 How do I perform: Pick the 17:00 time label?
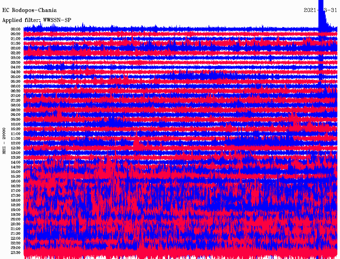tap(16, 191)
